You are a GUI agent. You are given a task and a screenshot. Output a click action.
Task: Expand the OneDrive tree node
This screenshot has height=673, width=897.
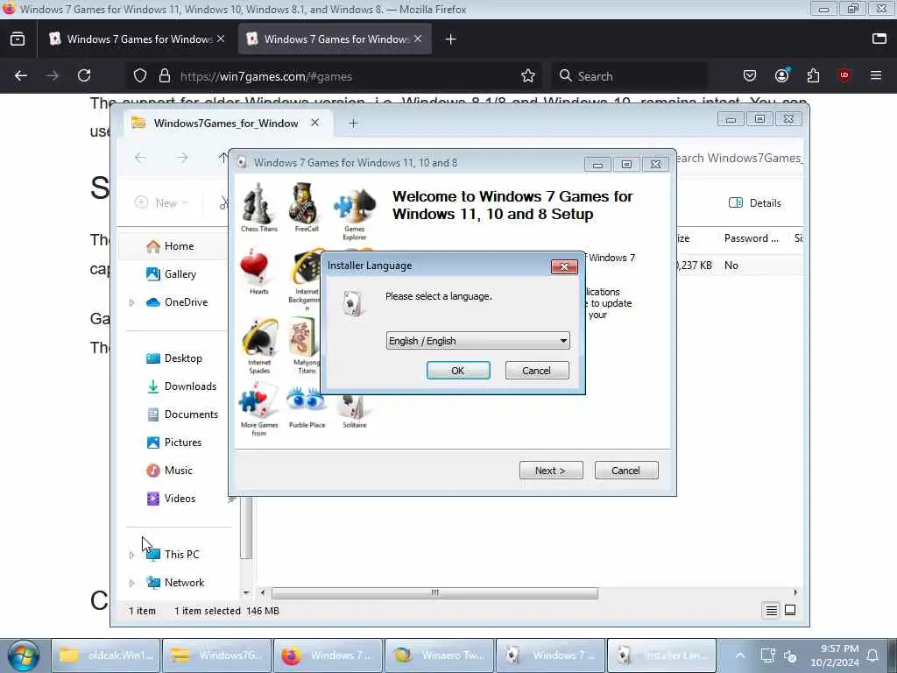131,302
